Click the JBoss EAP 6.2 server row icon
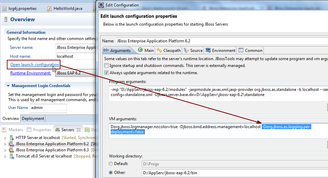Viewport: 328px width, 178px height. (x=12, y=144)
